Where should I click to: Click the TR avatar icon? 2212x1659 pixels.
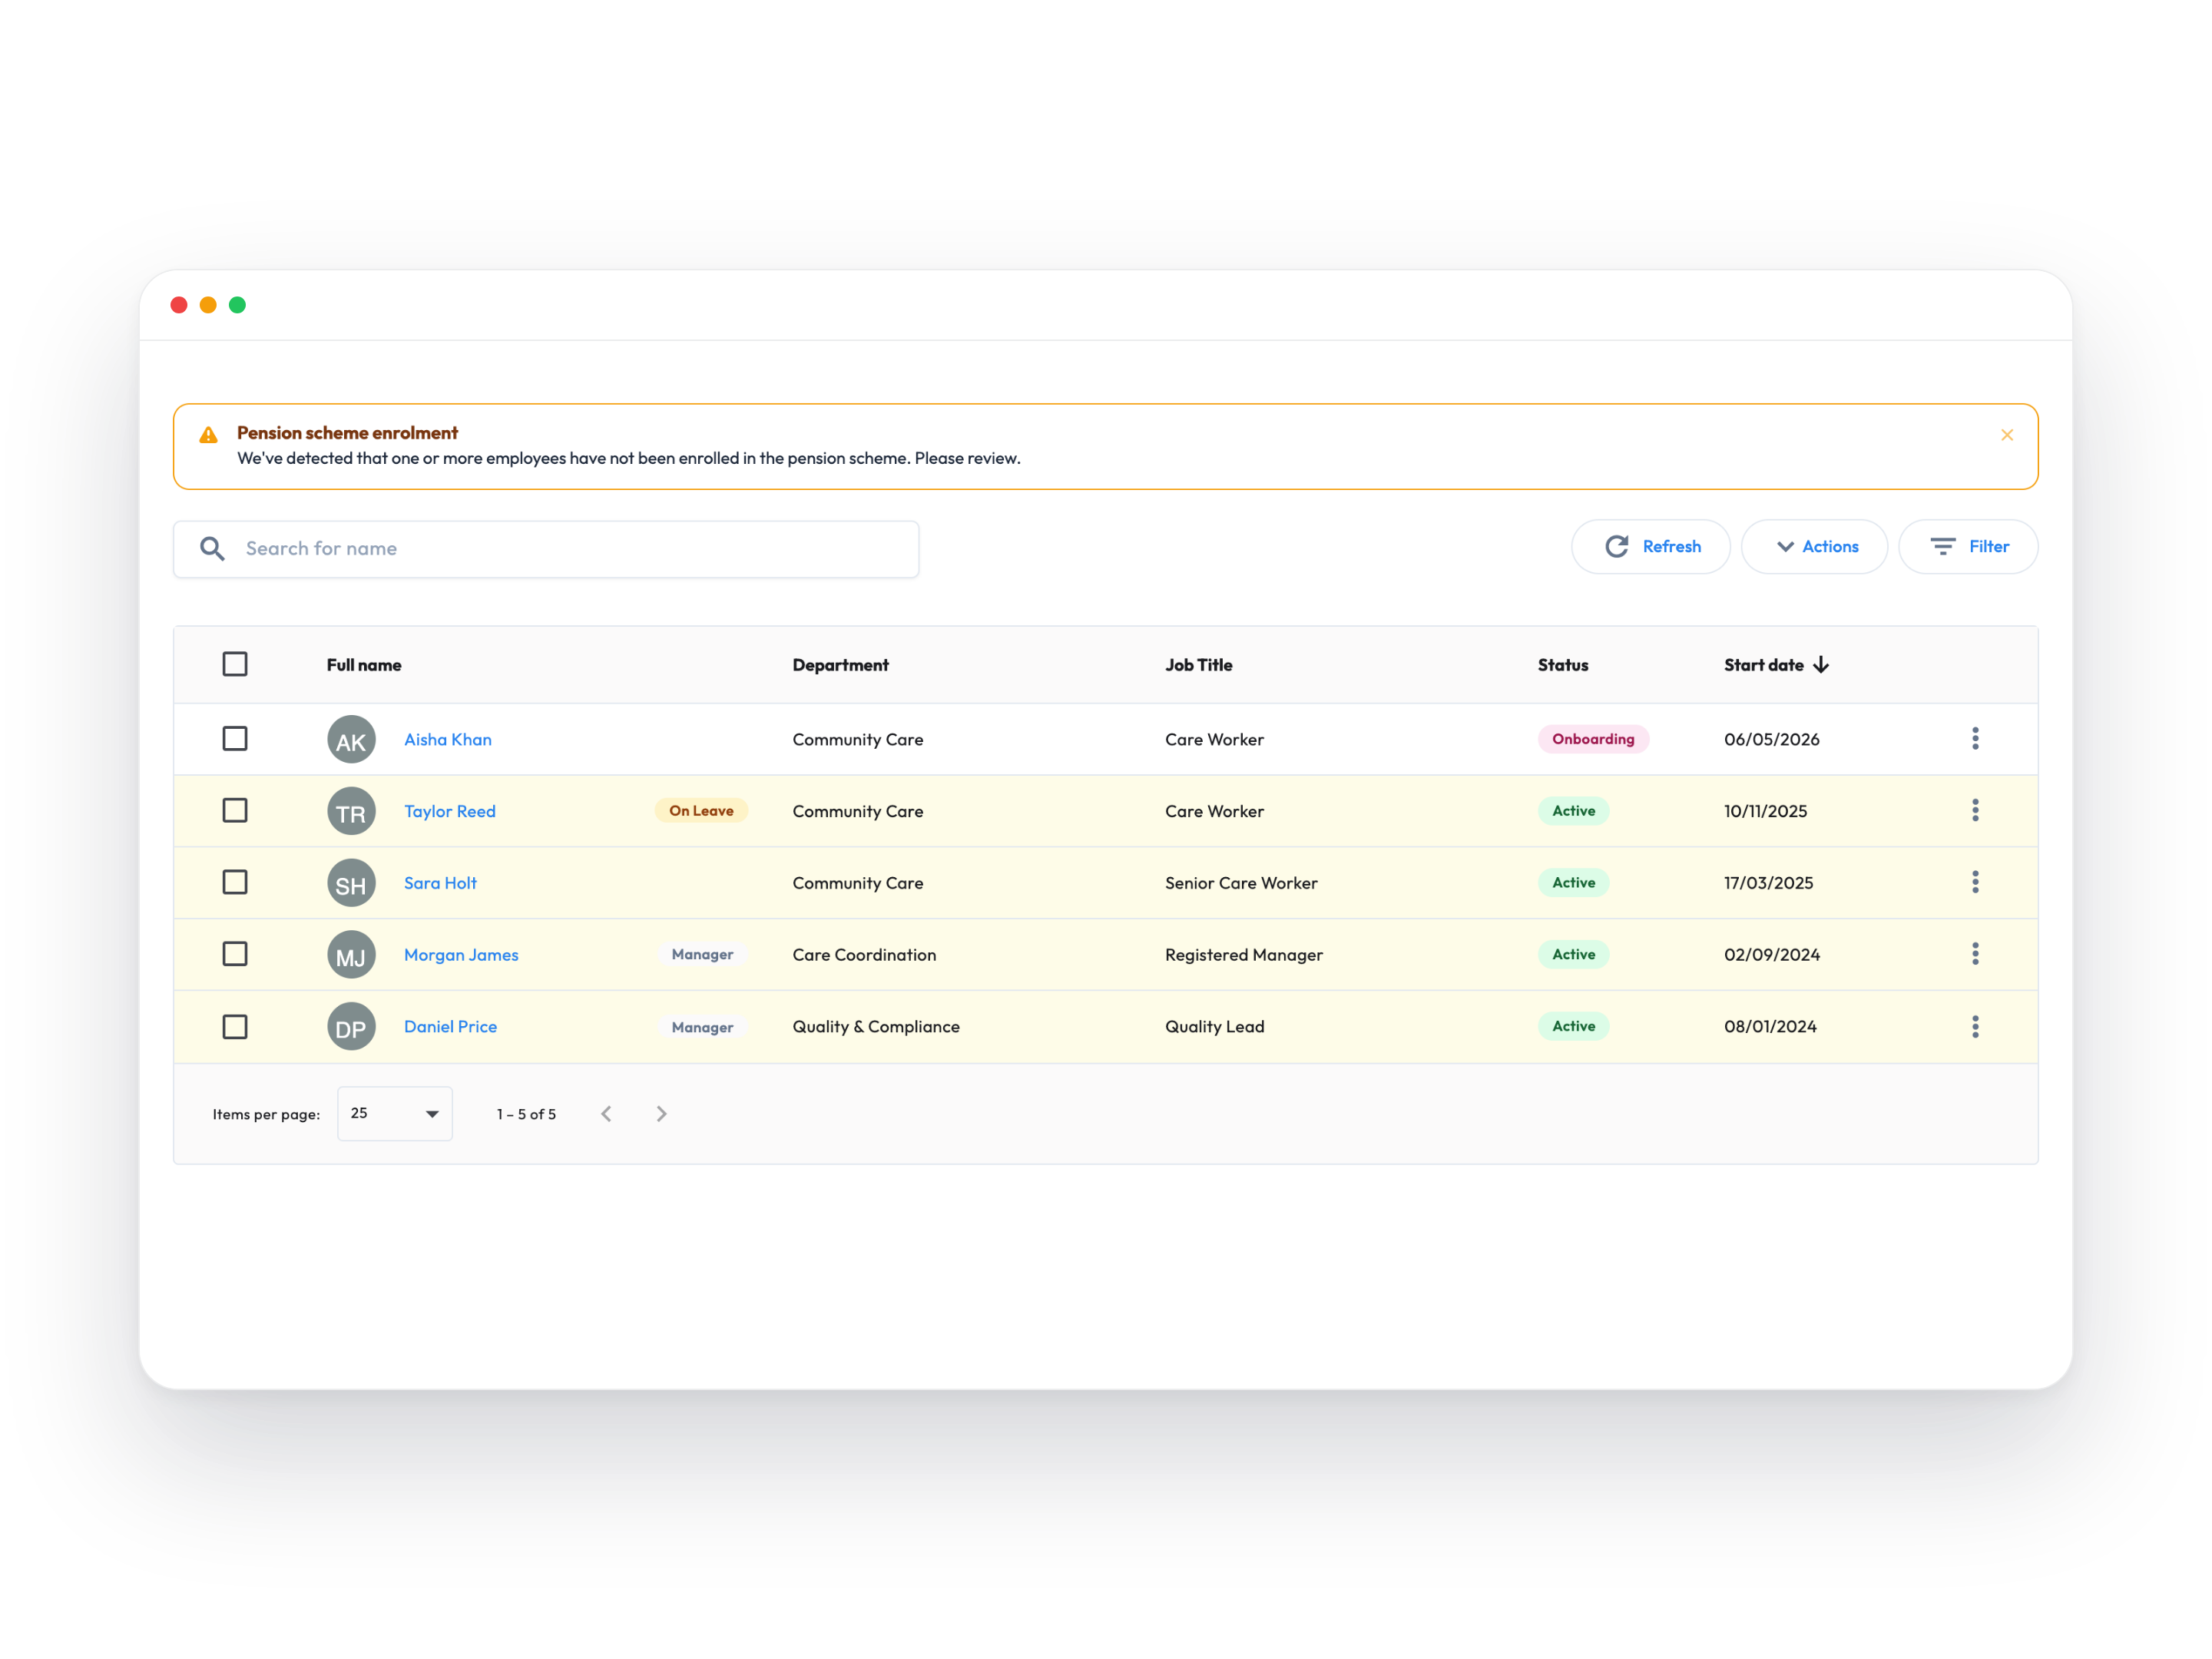pos(352,811)
